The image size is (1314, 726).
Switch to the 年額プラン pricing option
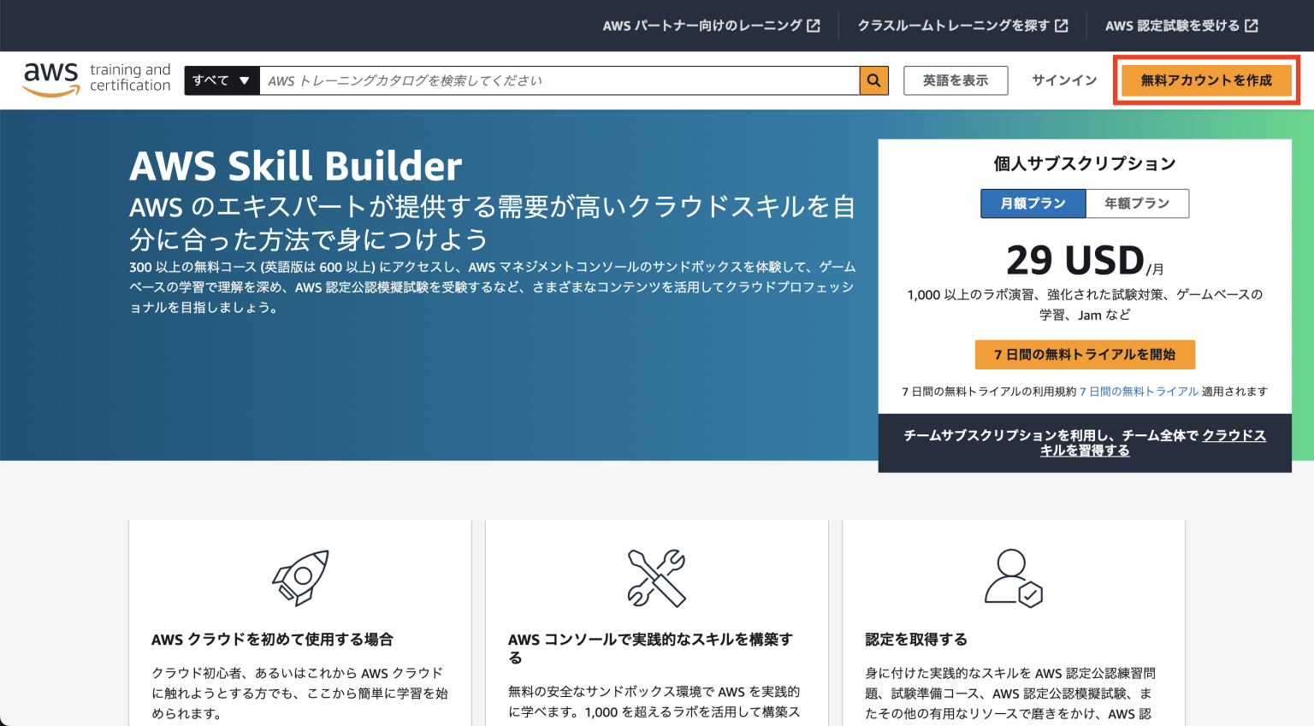tap(1137, 204)
